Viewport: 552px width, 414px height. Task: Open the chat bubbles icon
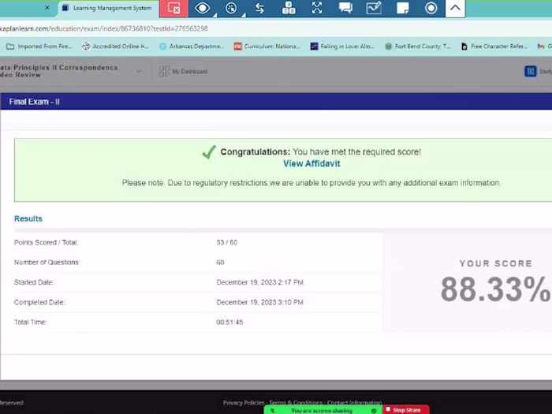coord(345,8)
